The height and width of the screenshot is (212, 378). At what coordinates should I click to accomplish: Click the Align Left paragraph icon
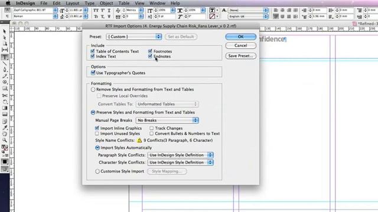(276, 11)
